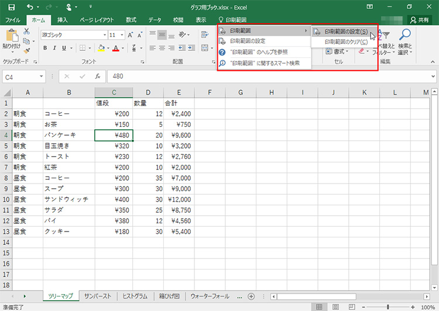This screenshot has width=439, height=311.
Task: Click the Increase Font Size icon
Action: pyautogui.click(x=130, y=35)
